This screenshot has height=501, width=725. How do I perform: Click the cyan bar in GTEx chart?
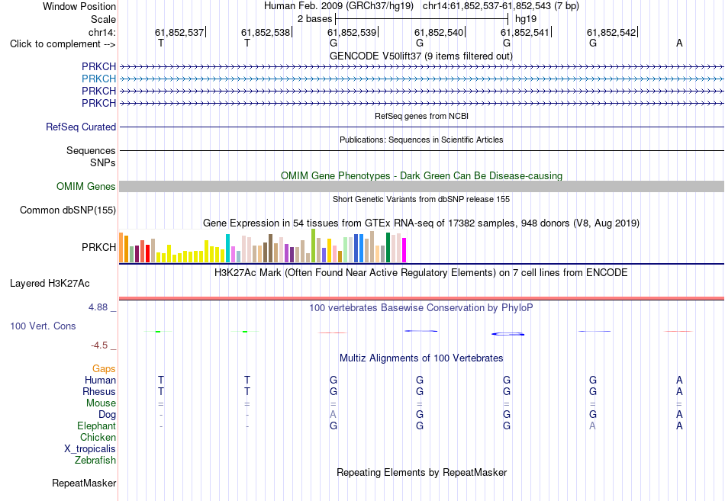tap(227, 248)
